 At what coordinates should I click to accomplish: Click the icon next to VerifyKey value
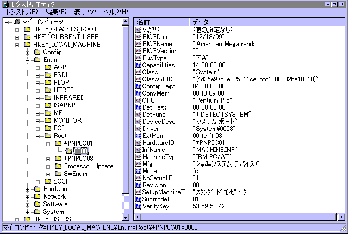click(138, 206)
